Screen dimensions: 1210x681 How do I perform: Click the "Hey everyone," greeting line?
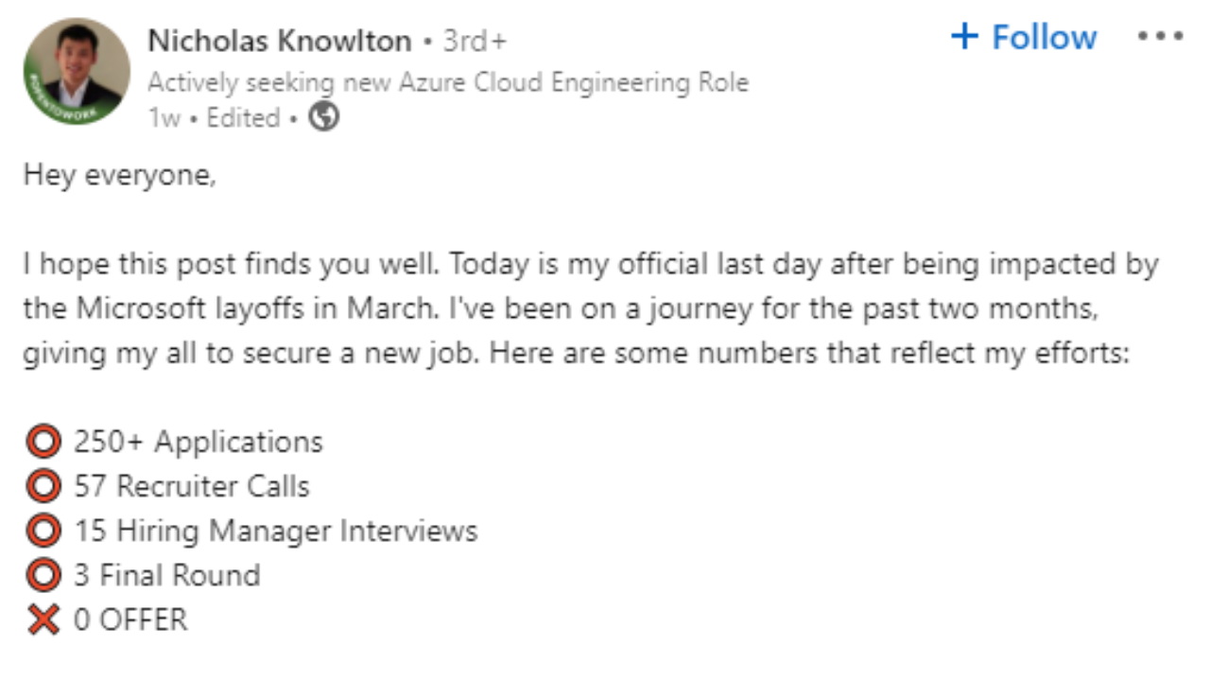tap(119, 175)
